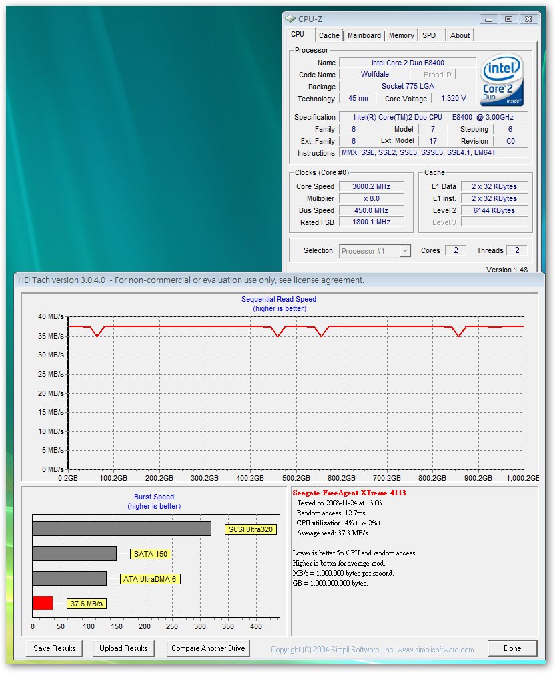
Task: Open the Mainboard tab
Action: point(364,35)
